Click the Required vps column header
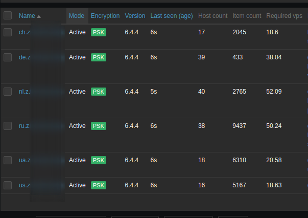The image size is (308, 218). click(x=284, y=16)
